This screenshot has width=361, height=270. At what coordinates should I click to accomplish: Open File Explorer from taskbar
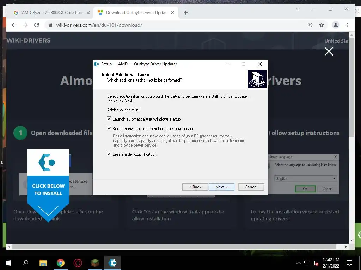click(43, 263)
